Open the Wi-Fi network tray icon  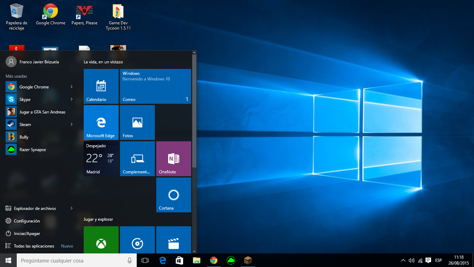click(x=420, y=260)
